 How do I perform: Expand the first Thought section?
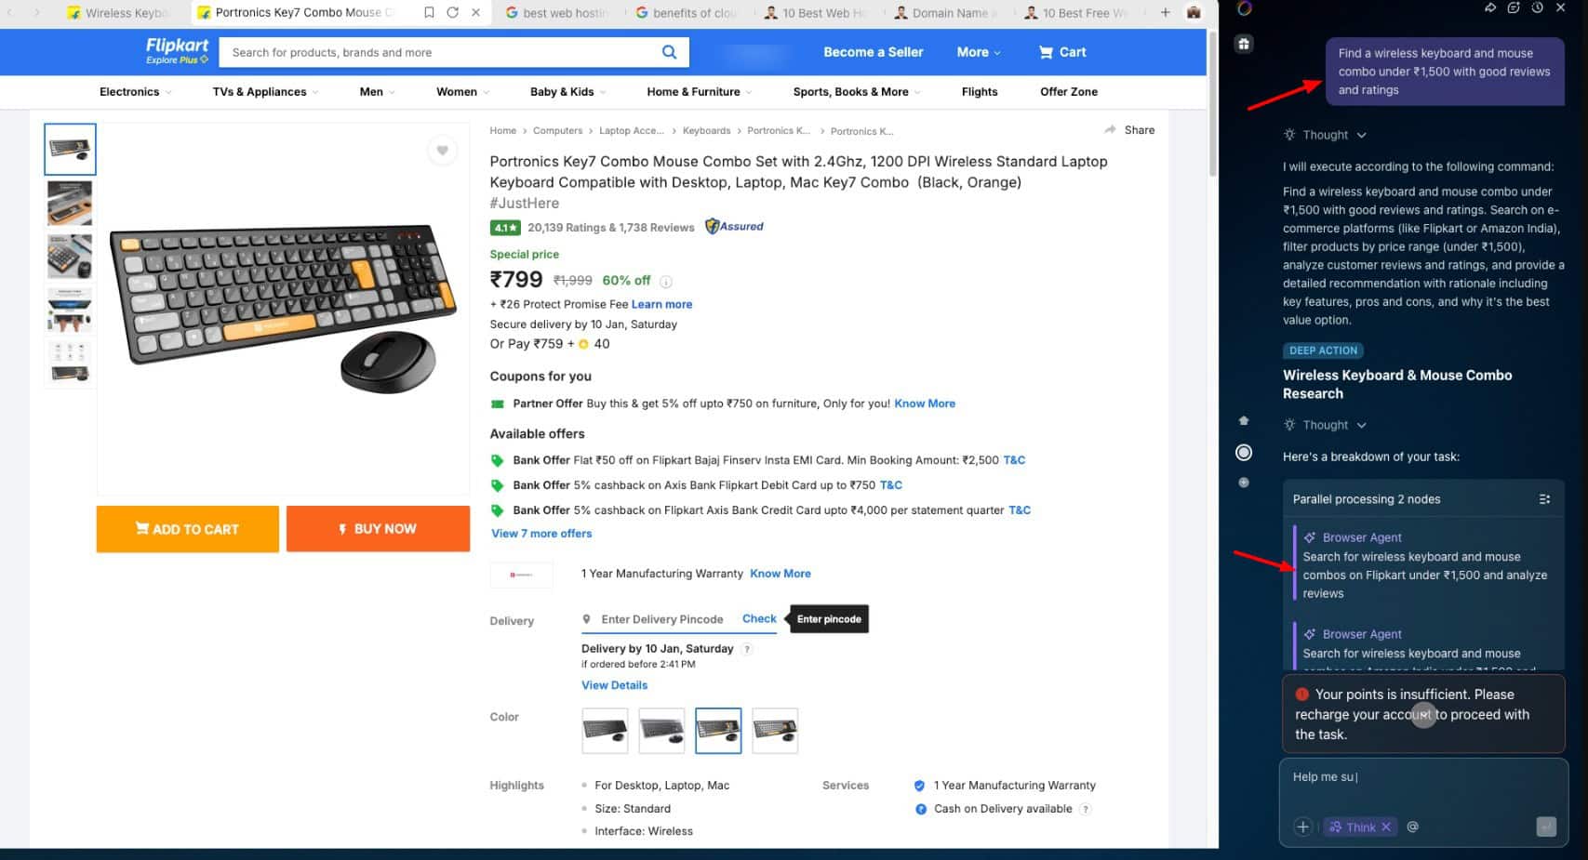click(1326, 135)
